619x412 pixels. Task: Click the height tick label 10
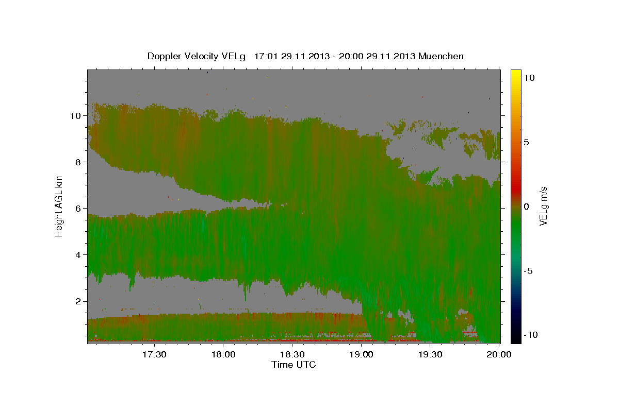coord(76,116)
